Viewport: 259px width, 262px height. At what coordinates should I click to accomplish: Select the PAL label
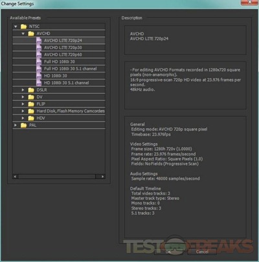[33, 126]
